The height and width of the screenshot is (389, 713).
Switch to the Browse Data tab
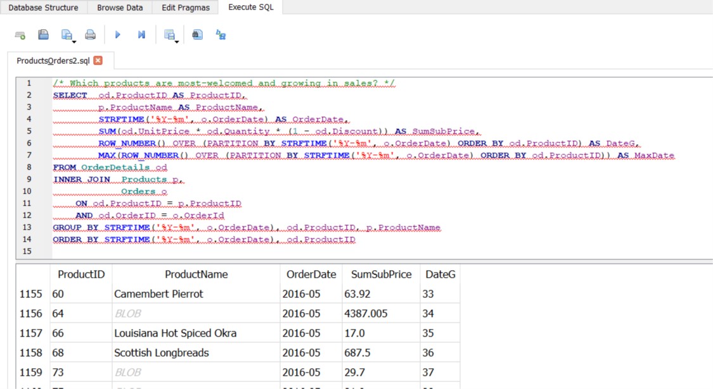click(x=119, y=8)
